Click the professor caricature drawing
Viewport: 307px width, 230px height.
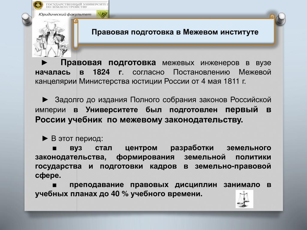(x=52, y=38)
